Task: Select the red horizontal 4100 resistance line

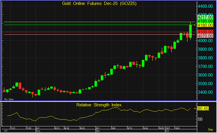Action: (x=100, y=32)
